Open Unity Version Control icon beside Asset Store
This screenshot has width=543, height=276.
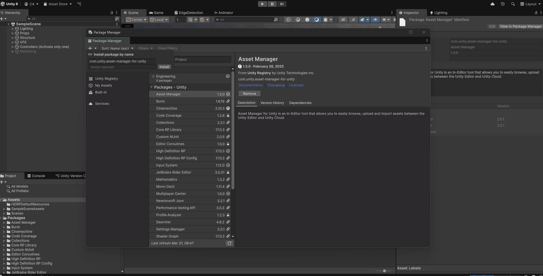click(x=79, y=4)
